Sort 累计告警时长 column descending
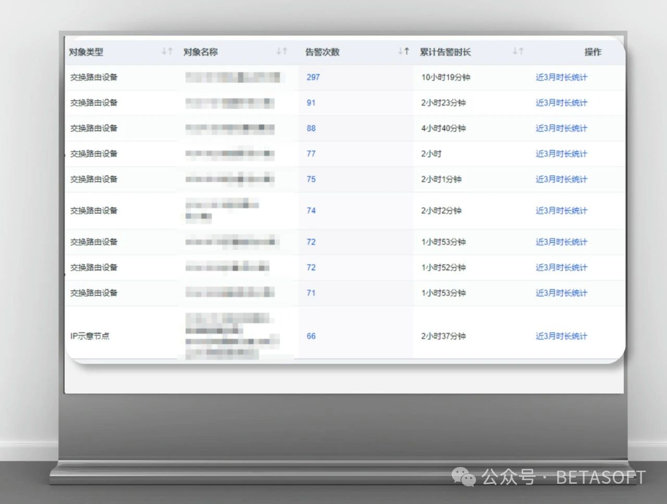Screen dimensions: 667x504 tap(515, 51)
